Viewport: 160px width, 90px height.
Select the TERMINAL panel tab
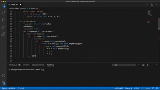click(x=50, y=65)
